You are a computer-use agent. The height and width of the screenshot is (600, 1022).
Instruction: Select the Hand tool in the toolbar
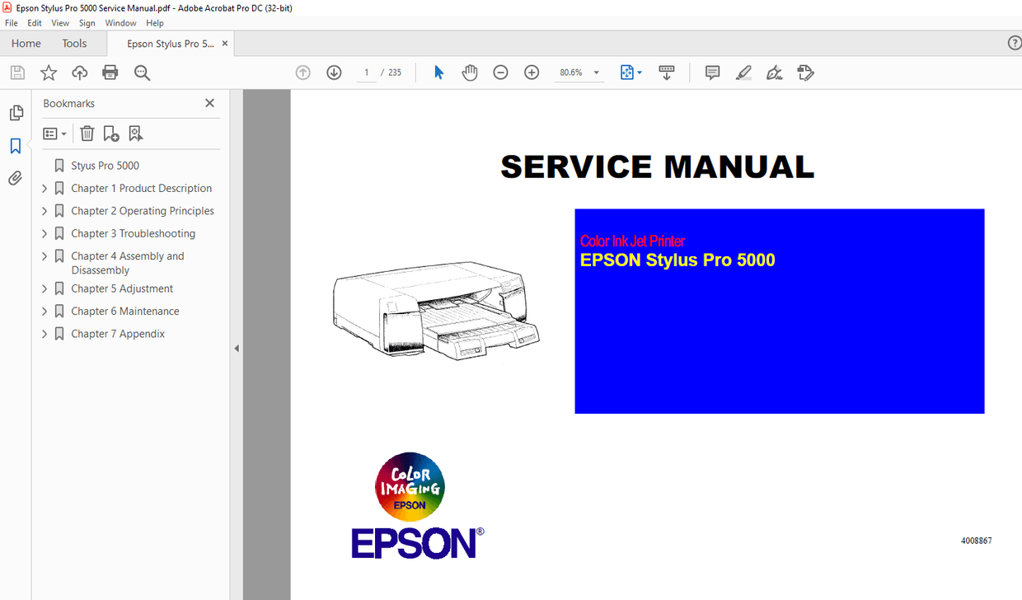point(470,73)
